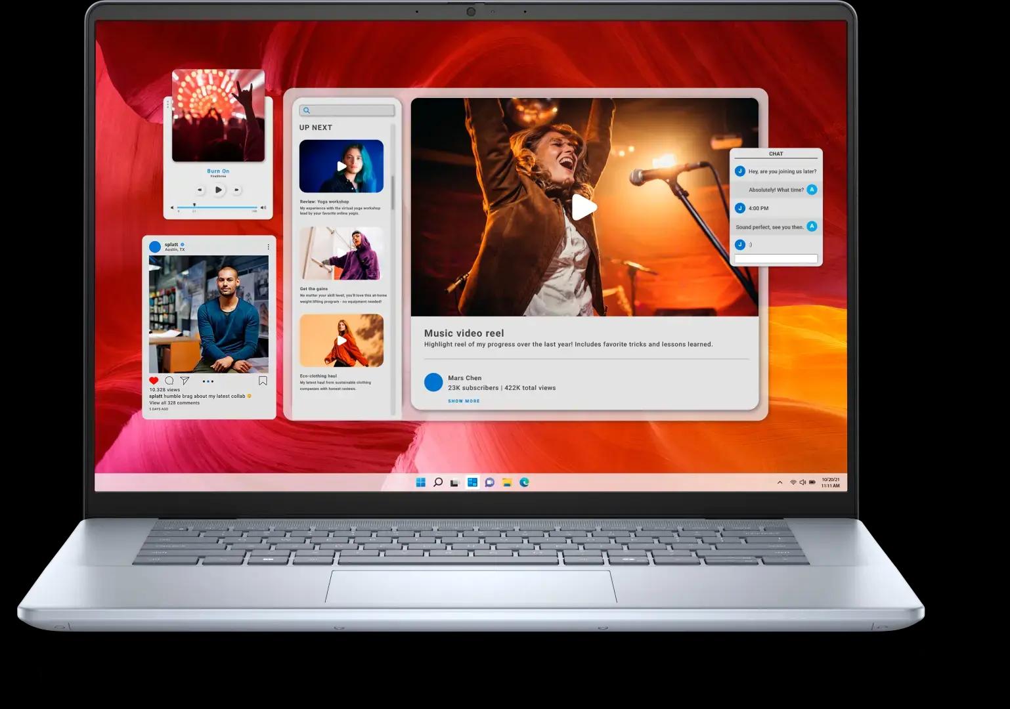The image size is (1010, 709).
Task: Open the Eco-clothing haul video thumbnail
Action: 341,340
